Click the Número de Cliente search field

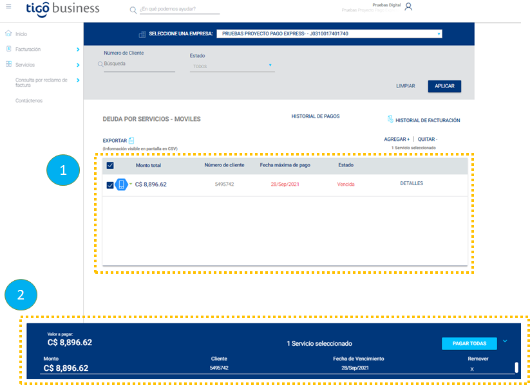tap(139, 64)
